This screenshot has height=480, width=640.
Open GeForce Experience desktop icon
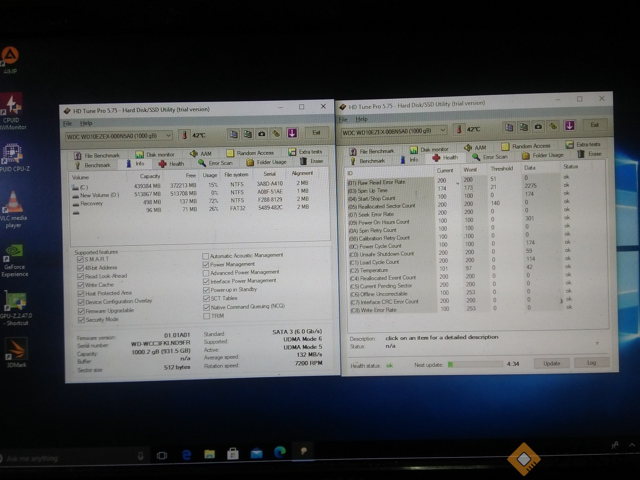pos(14,261)
